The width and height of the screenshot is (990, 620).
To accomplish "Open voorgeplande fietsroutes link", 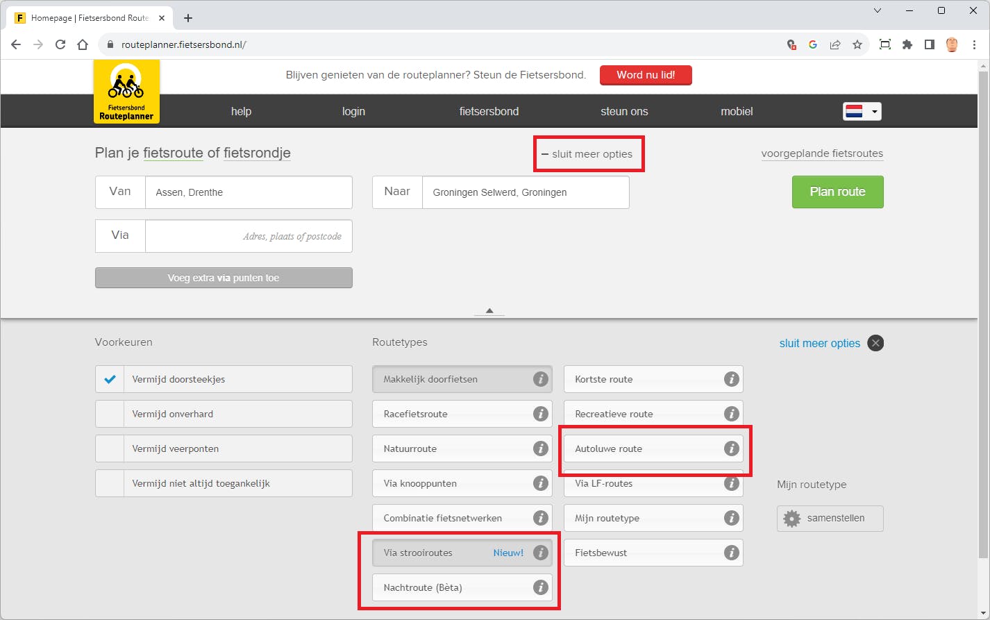I will click(x=822, y=153).
